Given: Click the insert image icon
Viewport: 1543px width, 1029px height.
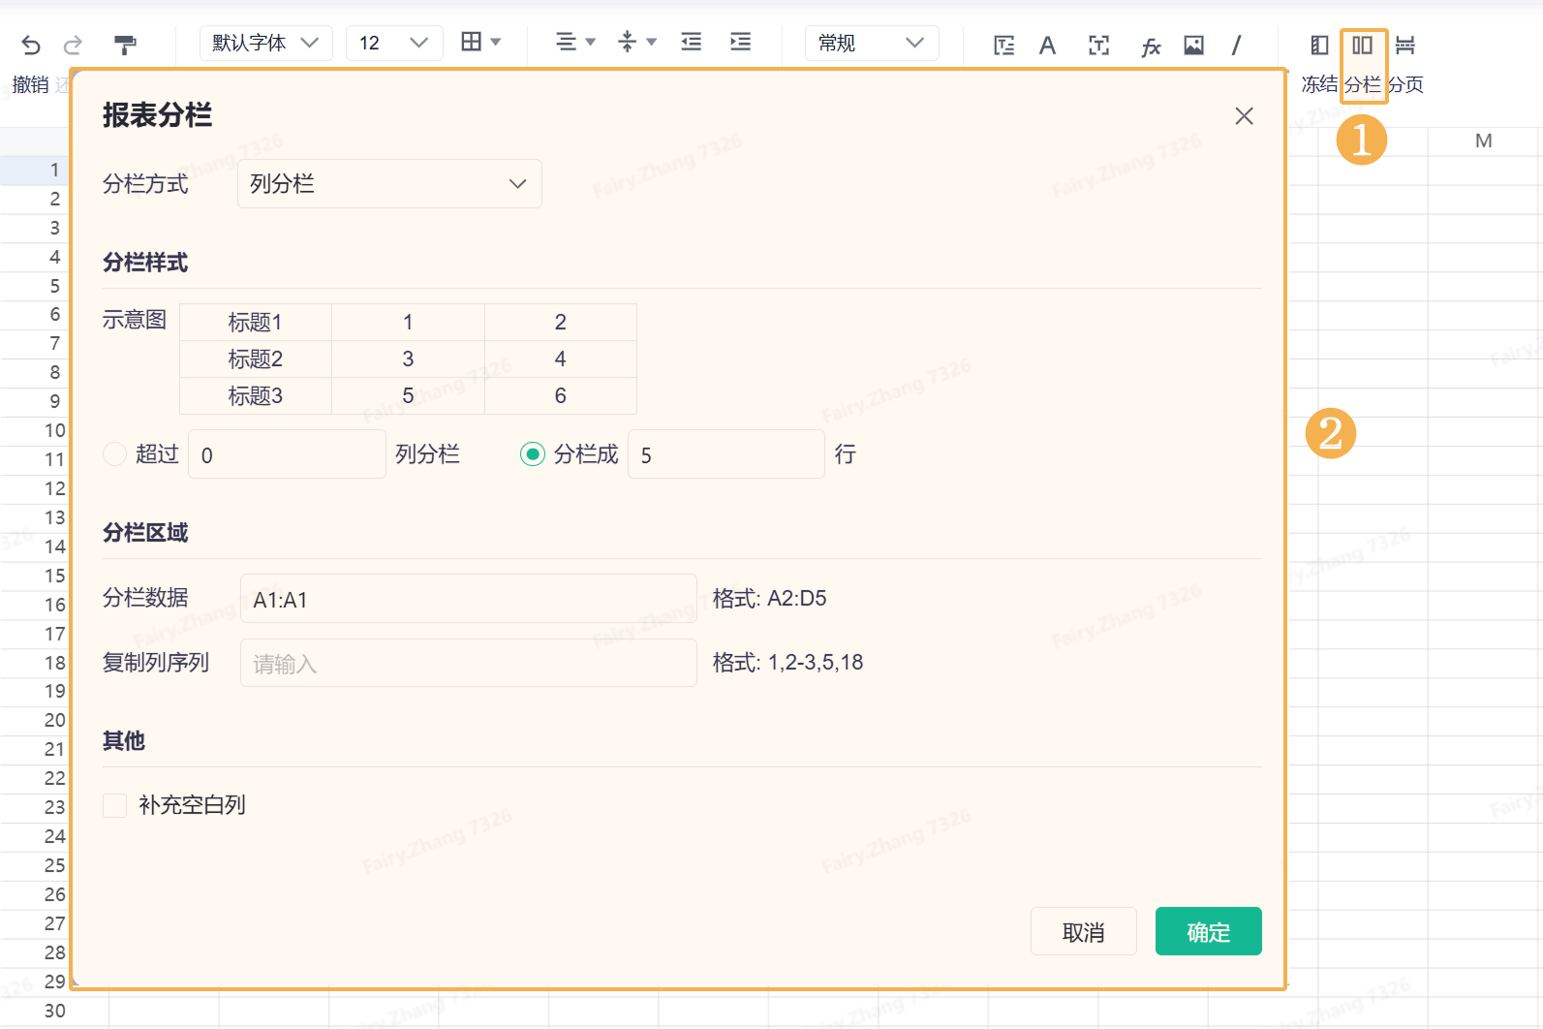Looking at the screenshot, I should coord(1193,46).
